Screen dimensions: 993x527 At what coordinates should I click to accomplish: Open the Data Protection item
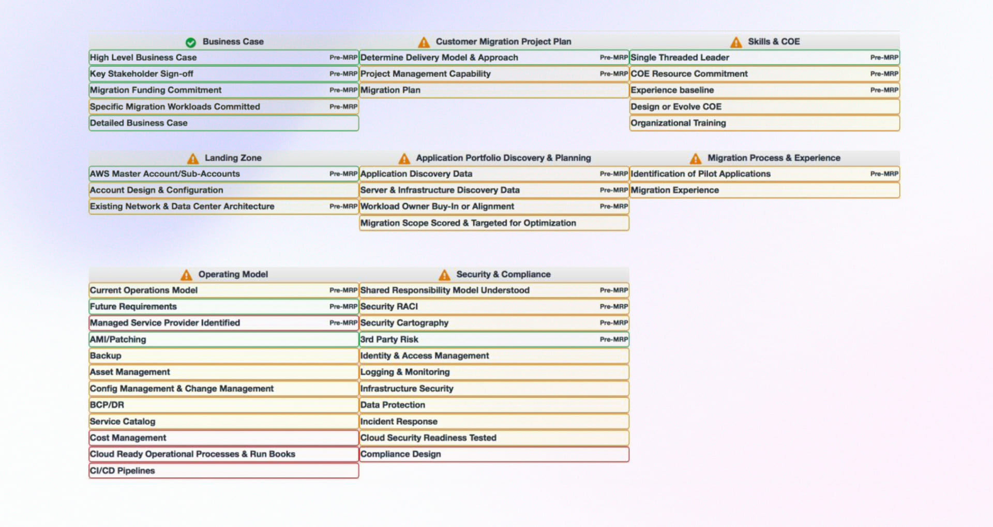click(x=494, y=405)
